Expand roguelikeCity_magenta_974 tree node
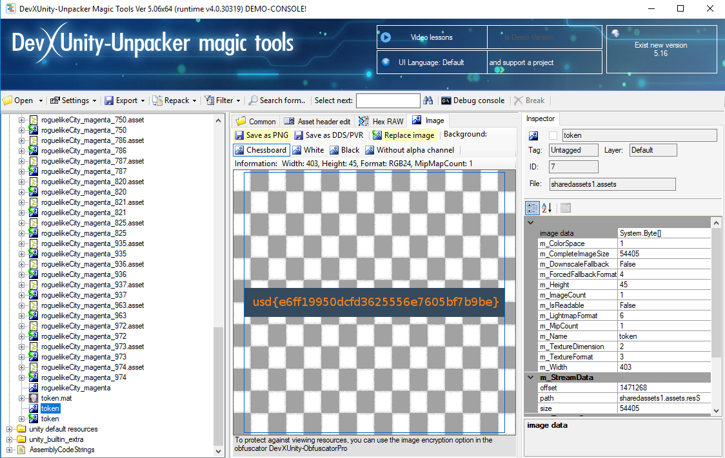725x458 pixels. coord(21,377)
